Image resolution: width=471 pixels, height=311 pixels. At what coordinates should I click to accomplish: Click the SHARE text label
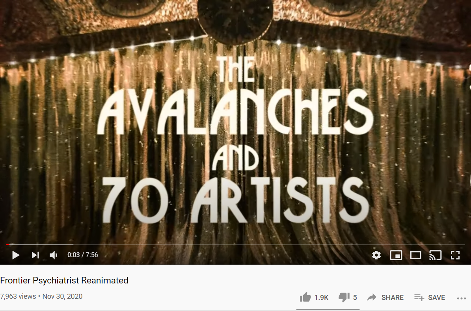click(392, 298)
